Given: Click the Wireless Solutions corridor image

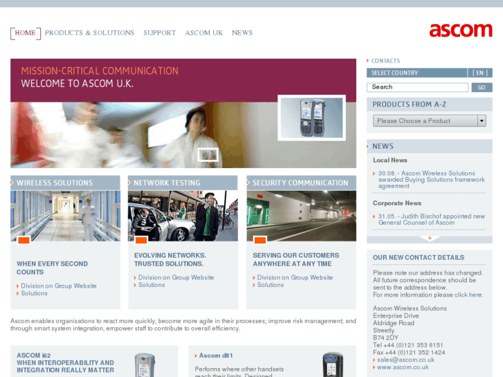Looking at the screenshot, I should (x=66, y=216).
